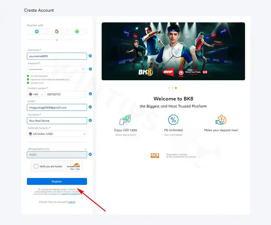
Task: Open the Cloudflare Privacy link
Action: coord(72,169)
